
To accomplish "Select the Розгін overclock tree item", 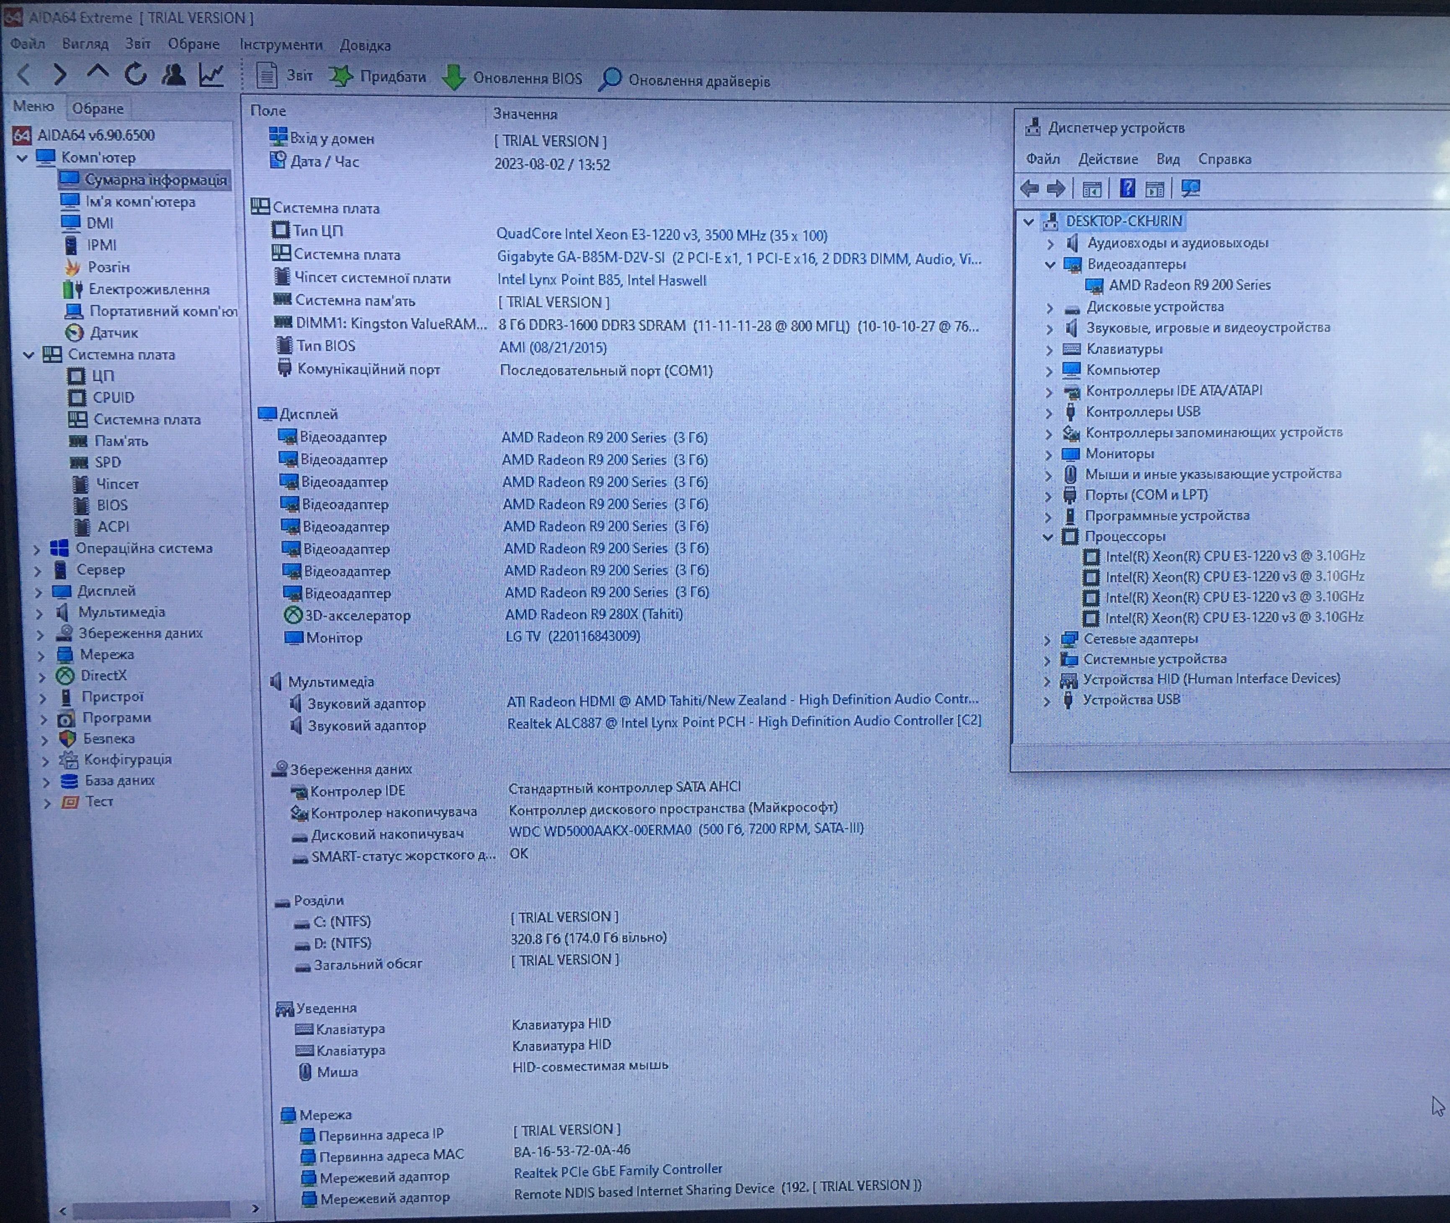I will (x=97, y=267).
